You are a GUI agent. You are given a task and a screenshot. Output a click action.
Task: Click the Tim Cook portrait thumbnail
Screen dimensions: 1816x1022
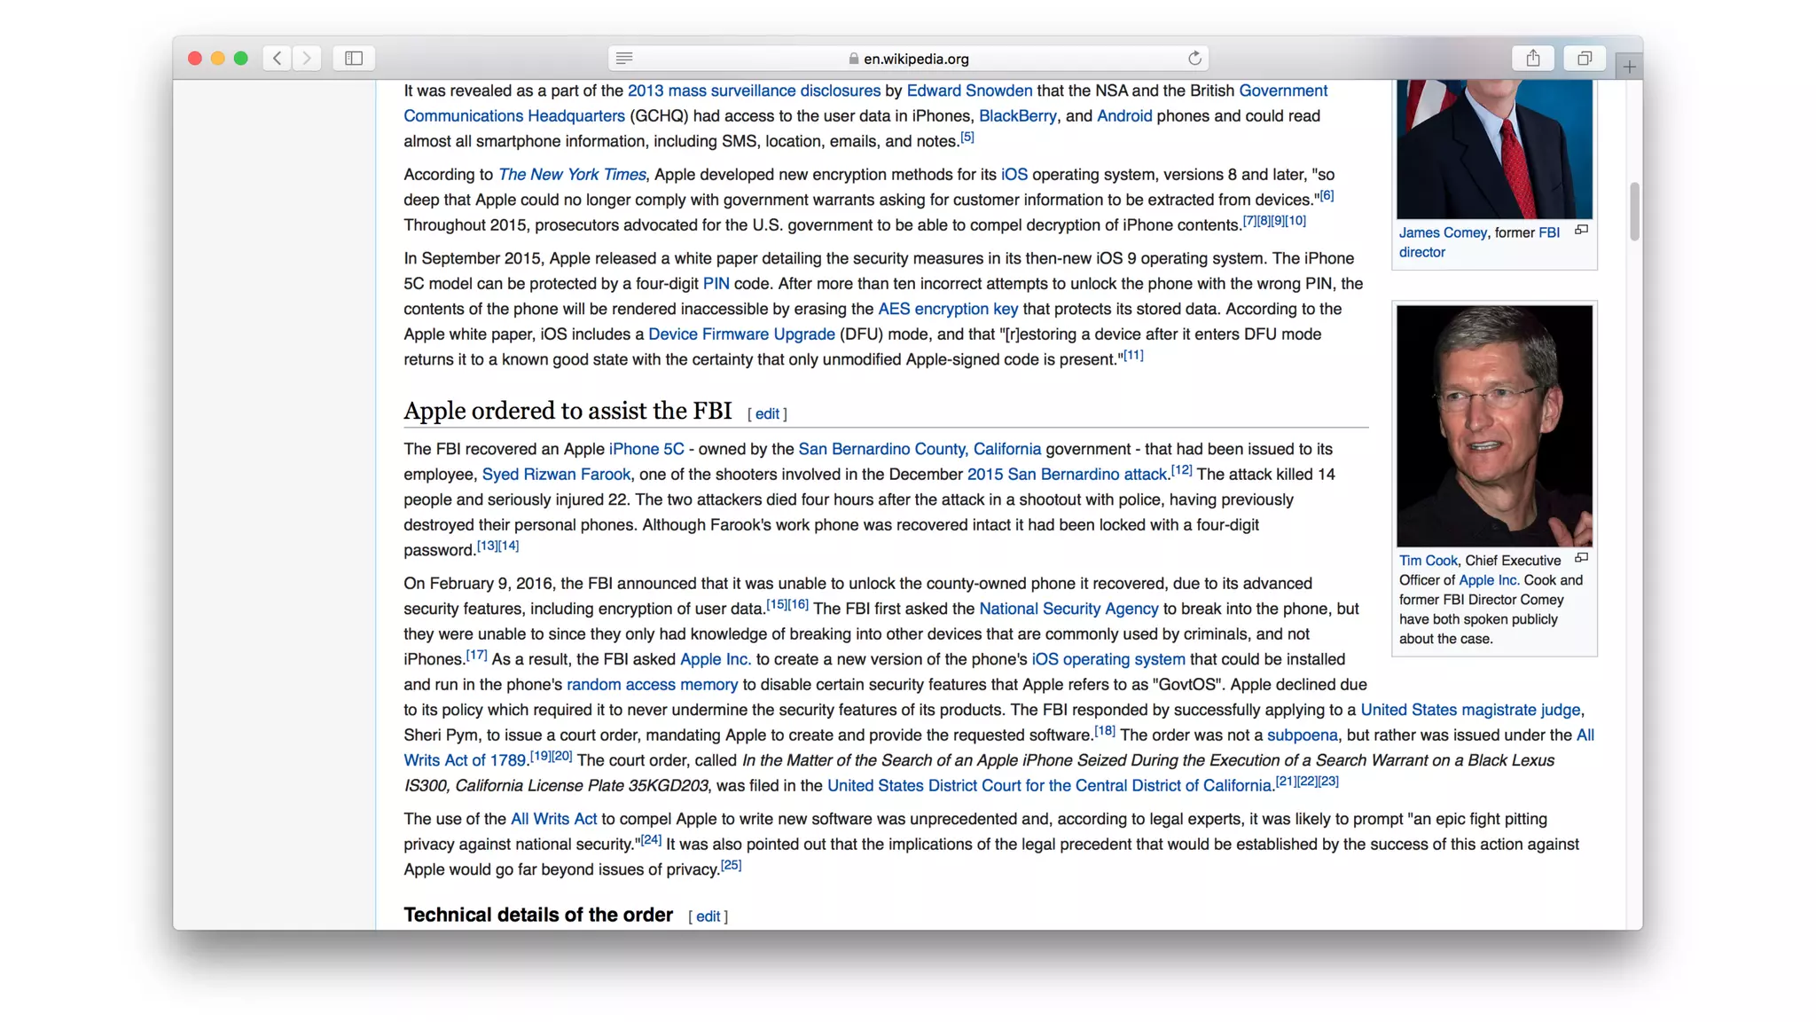pyautogui.click(x=1494, y=426)
